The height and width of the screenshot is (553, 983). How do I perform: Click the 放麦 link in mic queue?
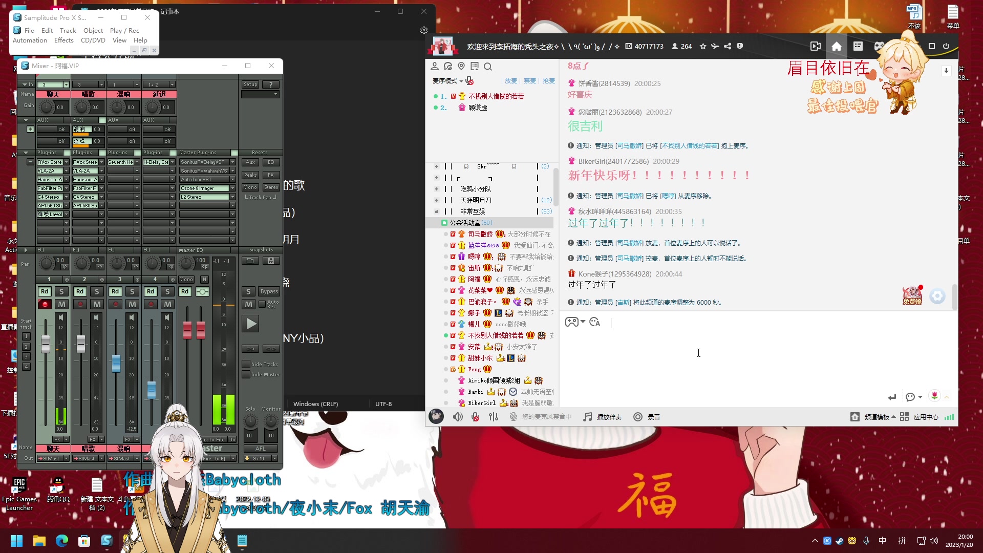point(511,81)
